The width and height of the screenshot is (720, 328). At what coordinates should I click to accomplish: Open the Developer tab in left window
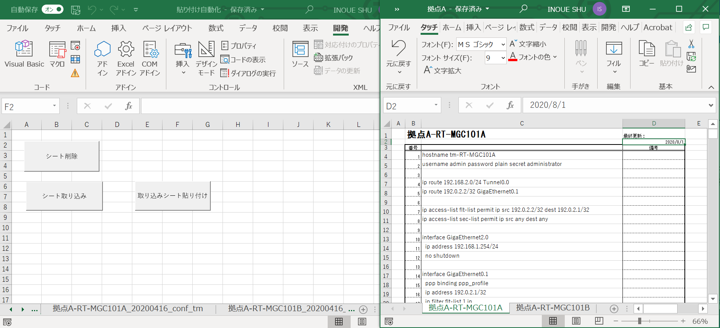click(x=340, y=28)
